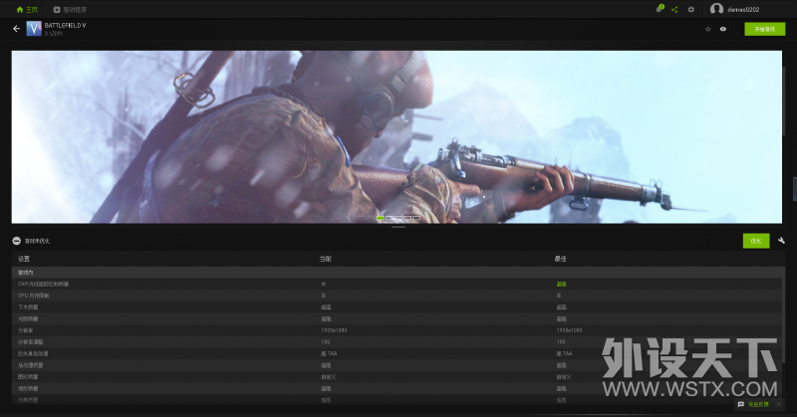
Task: Toggle the eye visibility icon
Action: pos(723,29)
